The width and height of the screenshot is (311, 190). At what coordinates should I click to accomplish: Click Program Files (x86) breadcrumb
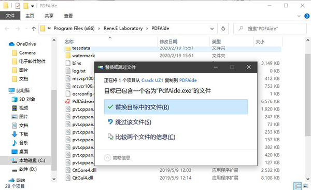pos(74,29)
